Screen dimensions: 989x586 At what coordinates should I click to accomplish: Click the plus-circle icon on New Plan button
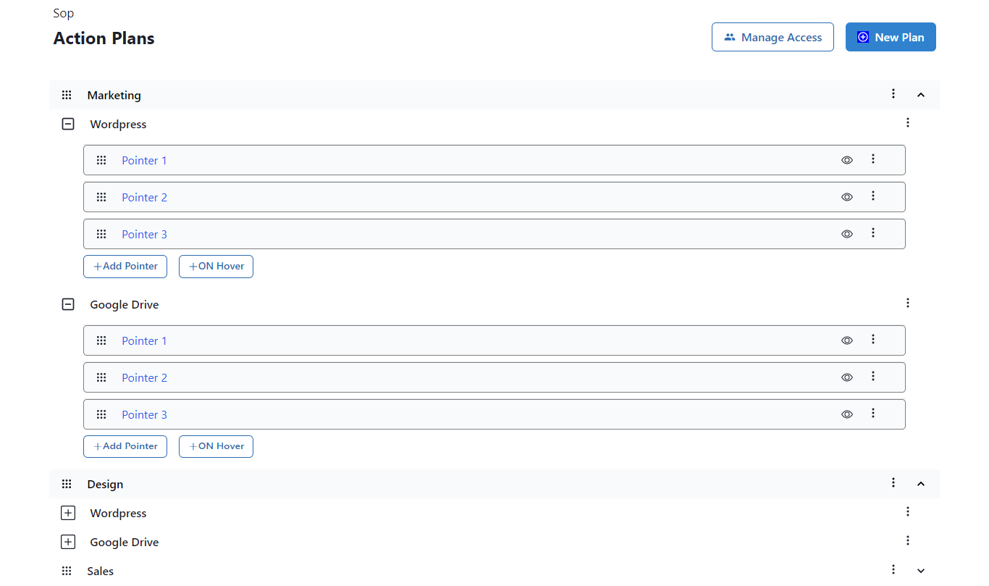pos(862,36)
